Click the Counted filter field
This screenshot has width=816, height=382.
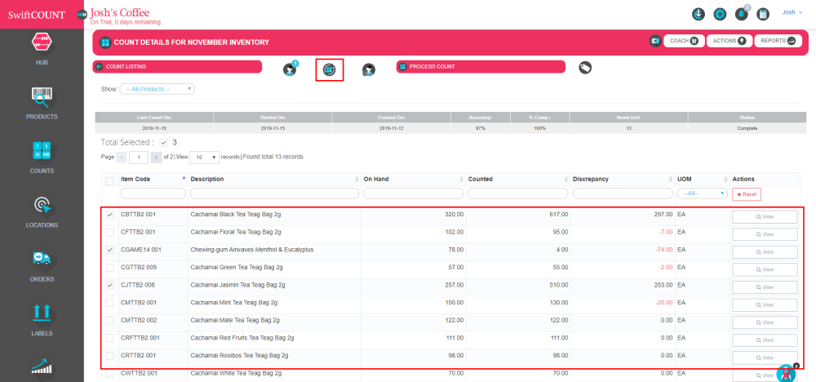point(518,193)
